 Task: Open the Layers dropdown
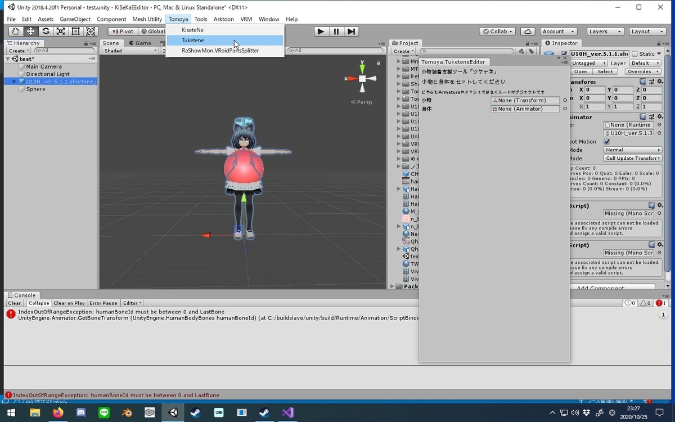[605, 32]
